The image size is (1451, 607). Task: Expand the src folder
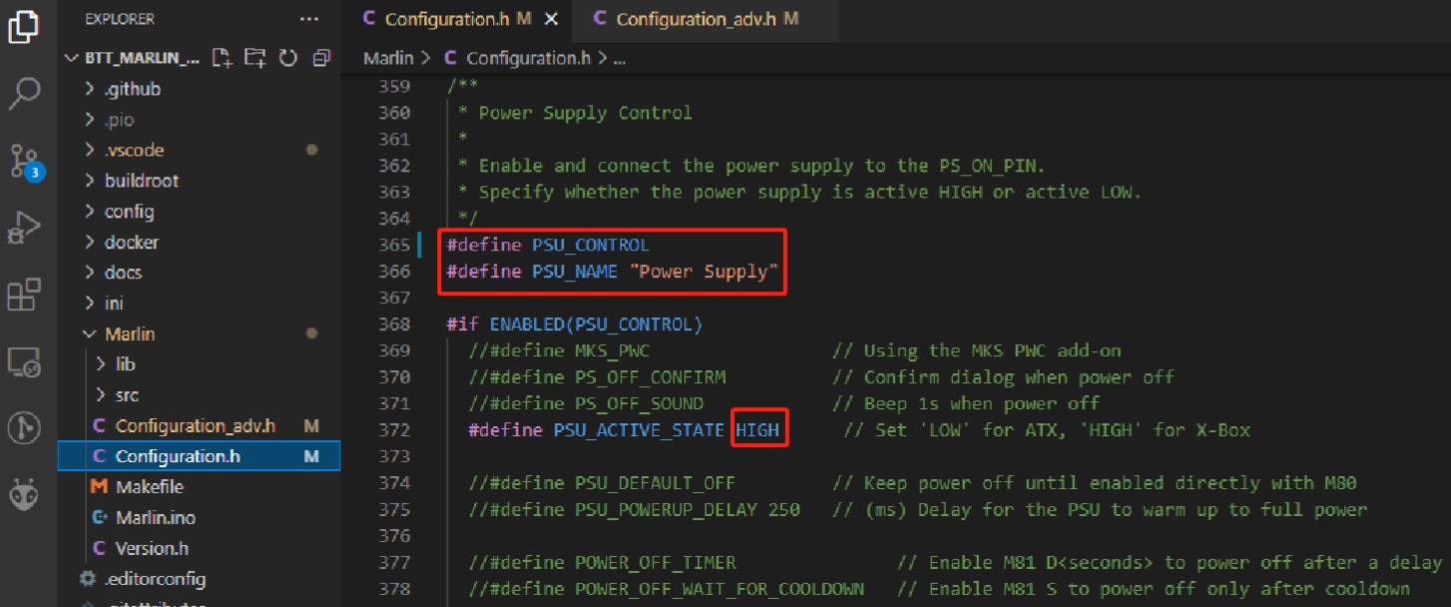(x=127, y=395)
